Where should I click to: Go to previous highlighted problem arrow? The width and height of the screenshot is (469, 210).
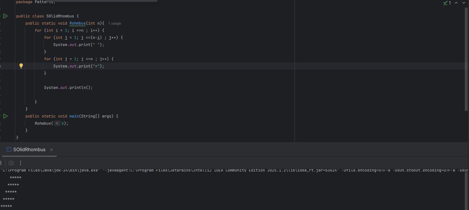[456, 3]
